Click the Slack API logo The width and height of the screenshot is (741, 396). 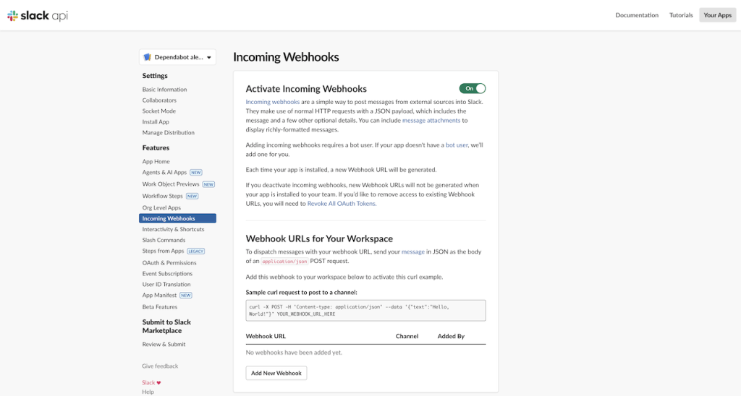pos(38,15)
